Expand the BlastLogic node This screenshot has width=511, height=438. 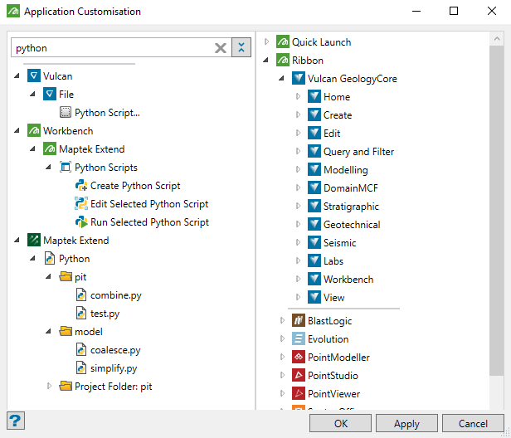(x=282, y=321)
